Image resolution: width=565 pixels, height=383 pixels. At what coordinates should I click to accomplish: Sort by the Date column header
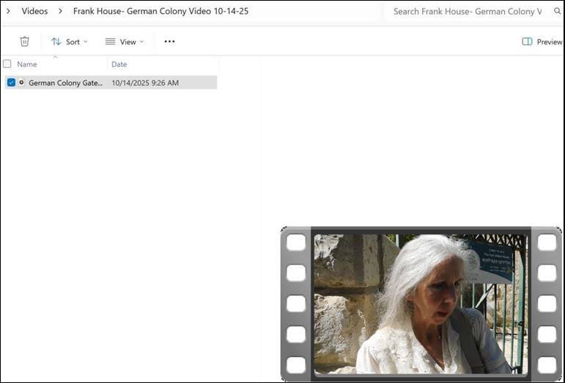(119, 64)
